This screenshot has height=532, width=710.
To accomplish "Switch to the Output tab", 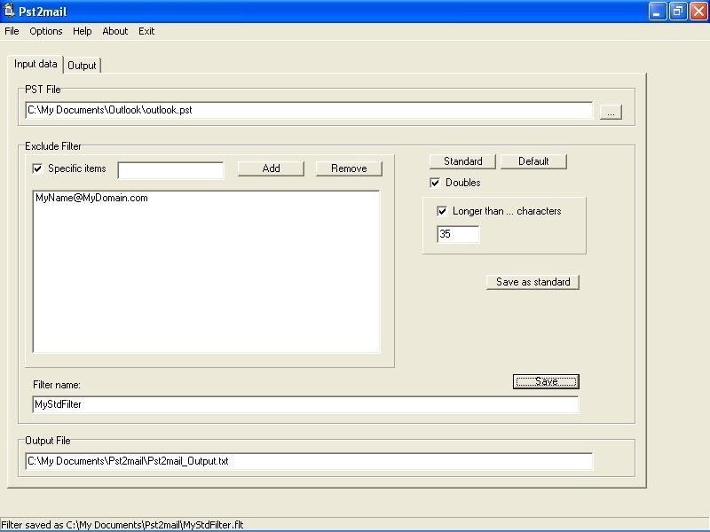I will (x=82, y=66).
